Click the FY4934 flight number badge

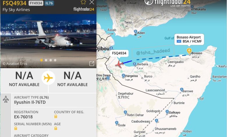pyautogui.click(x=36, y=3)
